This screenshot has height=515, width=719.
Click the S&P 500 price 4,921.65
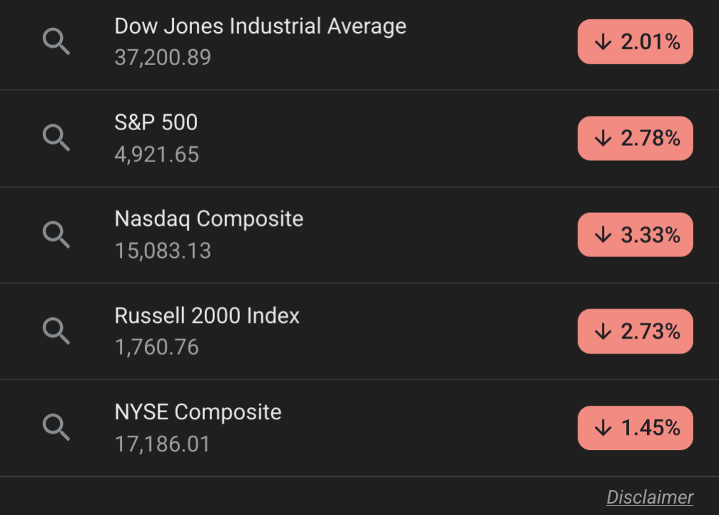point(157,154)
